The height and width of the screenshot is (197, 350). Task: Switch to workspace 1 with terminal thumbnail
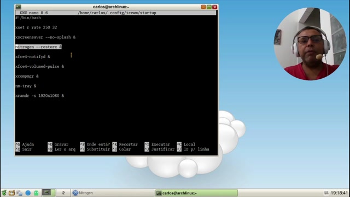coord(49,193)
